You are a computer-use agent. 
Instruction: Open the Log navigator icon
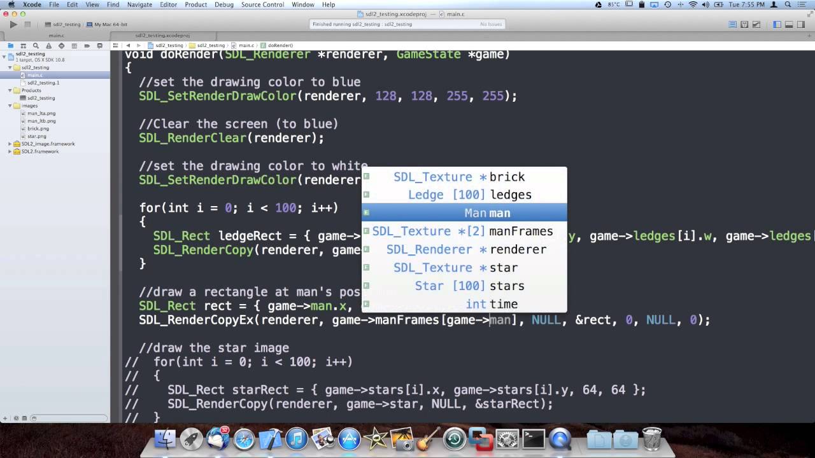tap(99, 46)
